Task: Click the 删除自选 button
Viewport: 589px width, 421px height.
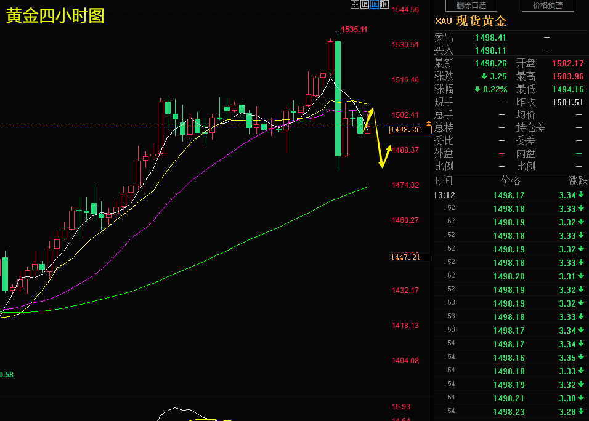Action: pyautogui.click(x=471, y=6)
